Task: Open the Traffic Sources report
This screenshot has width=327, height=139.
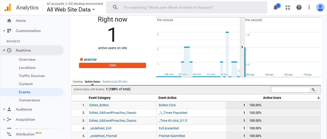Action: pos(32,76)
